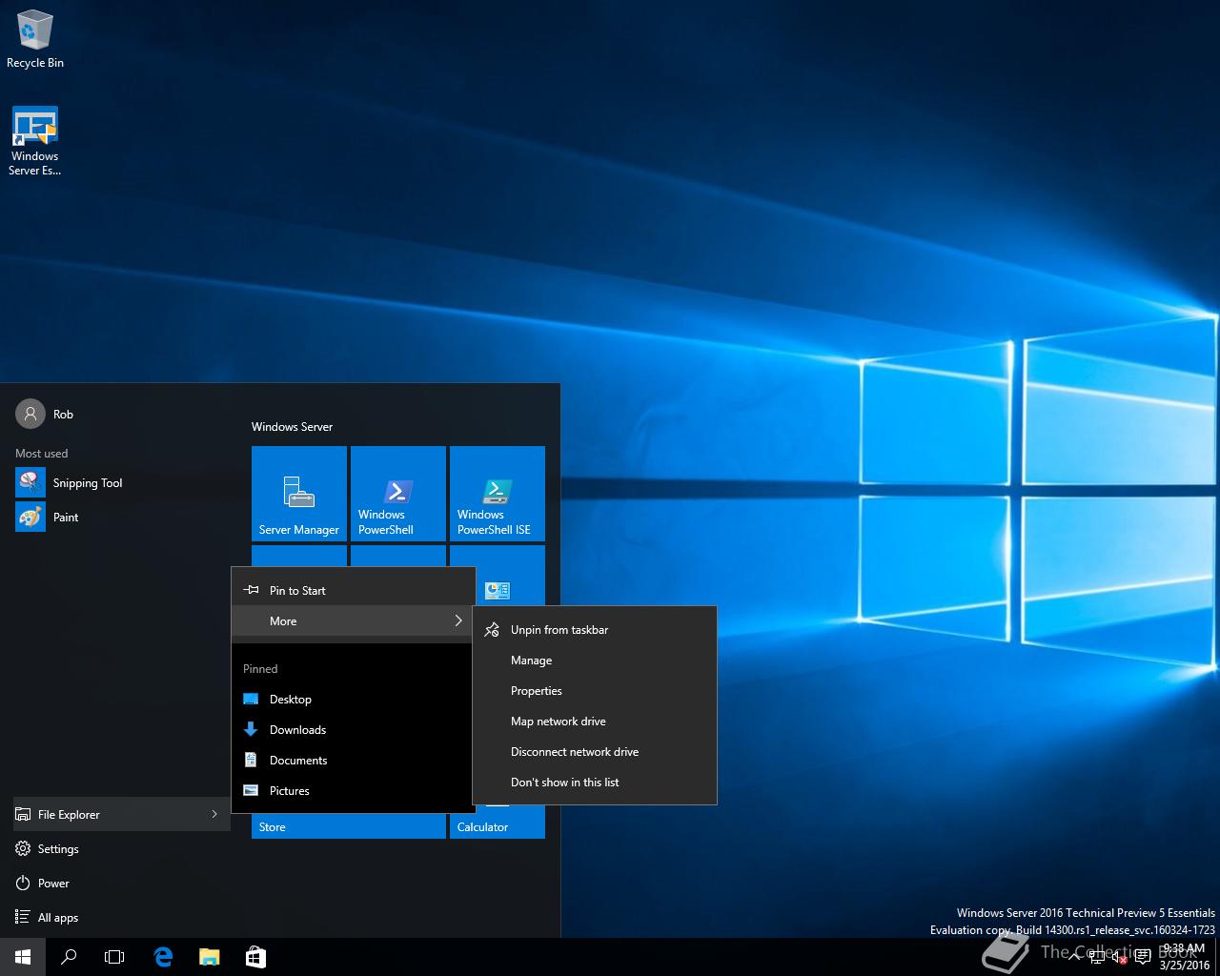This screenshot has width=1220, height=976.
Task: Click the Show desktop strip
Action: (x=1217, y=957)
